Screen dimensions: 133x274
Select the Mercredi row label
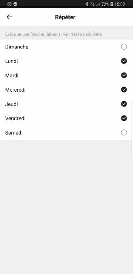15,90
